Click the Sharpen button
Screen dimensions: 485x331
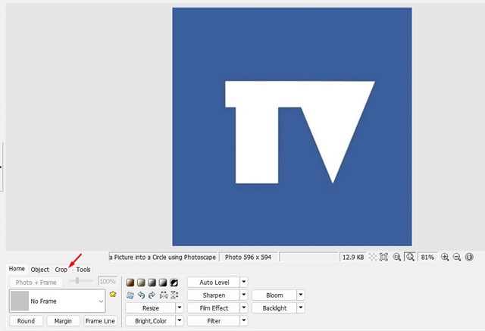(214, 295)
